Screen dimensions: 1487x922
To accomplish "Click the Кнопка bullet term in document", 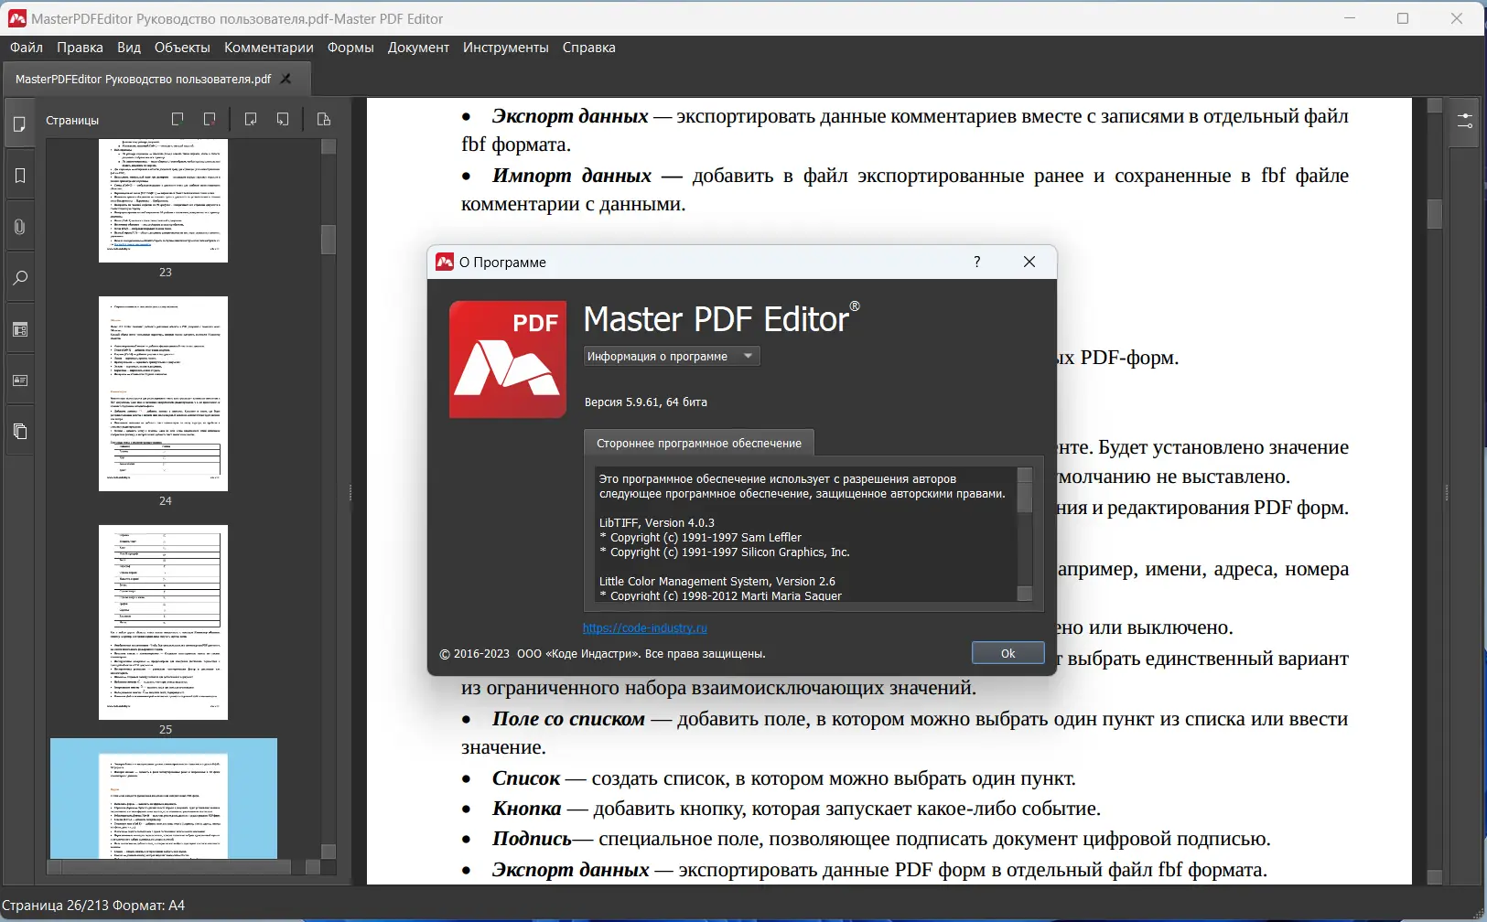I will point(526,809).
